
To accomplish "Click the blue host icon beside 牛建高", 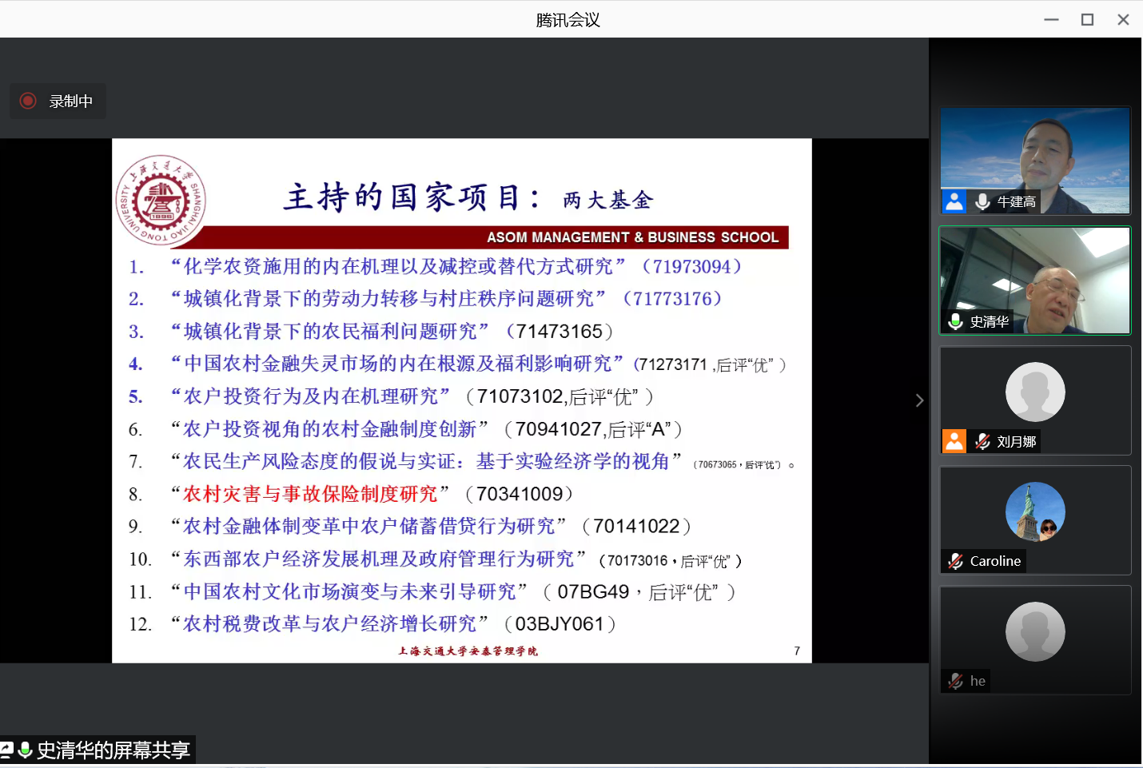I will click(954, 201).
